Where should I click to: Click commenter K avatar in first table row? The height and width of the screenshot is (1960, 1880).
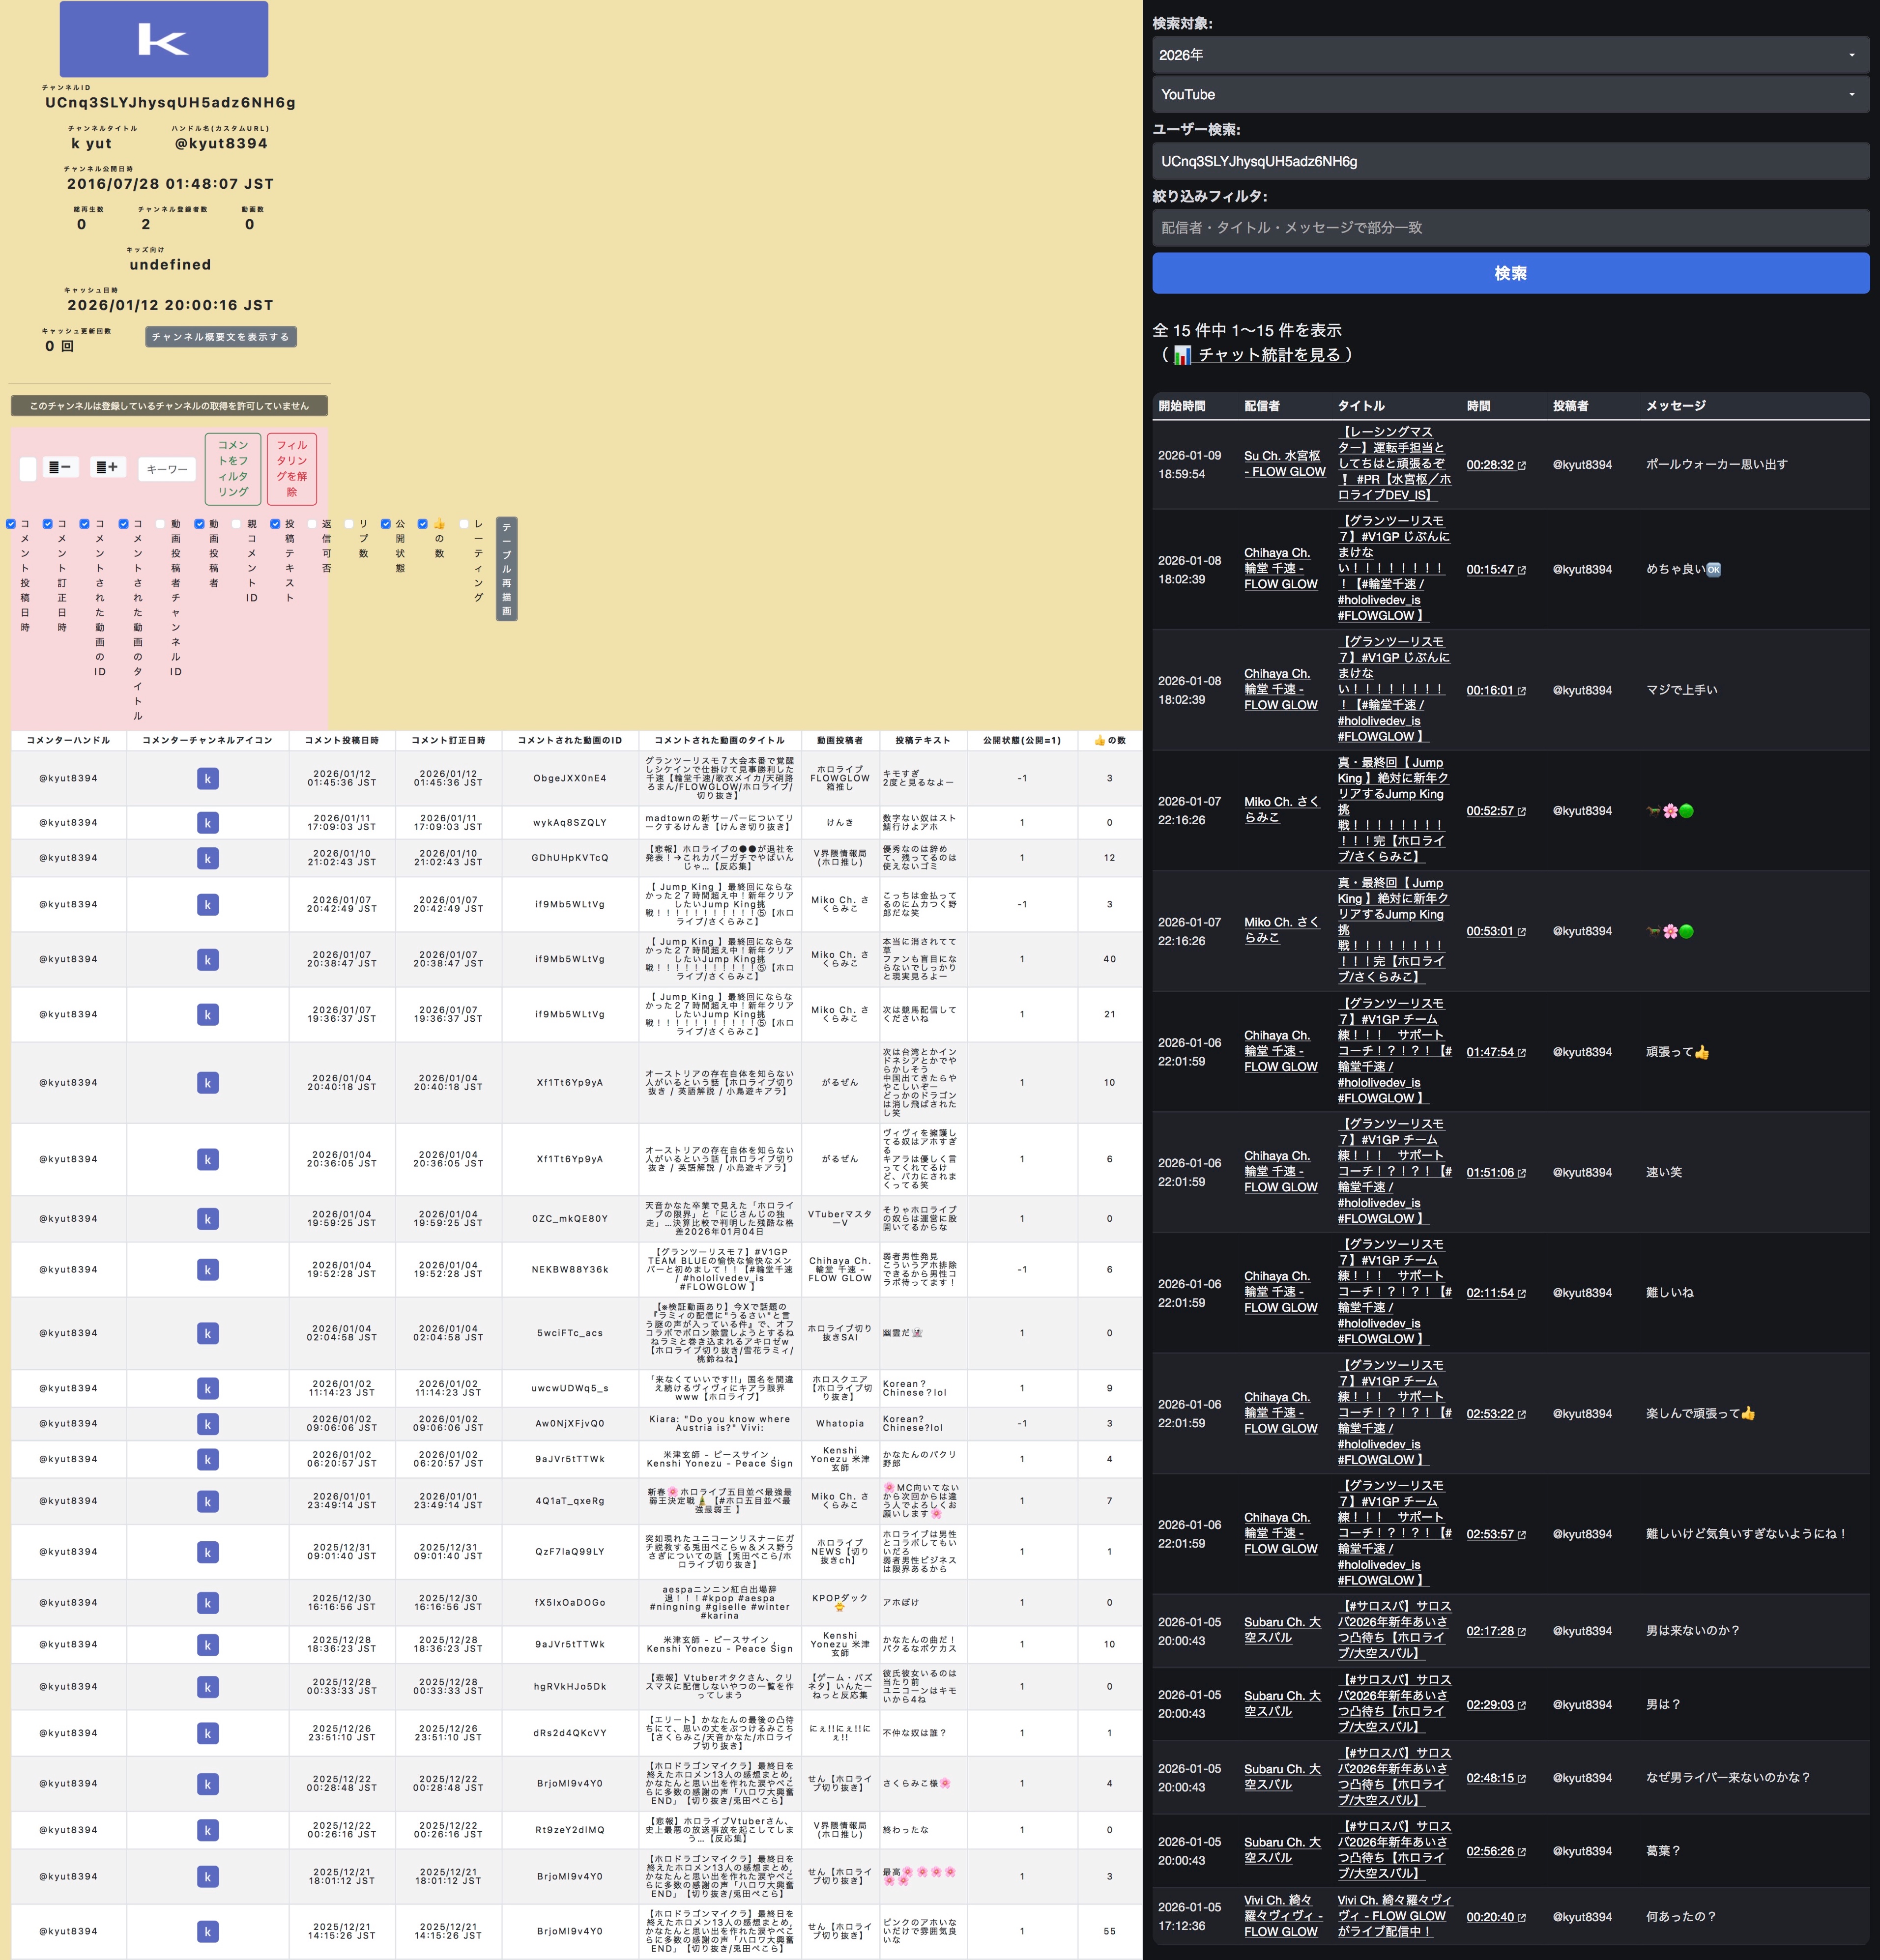207,779
